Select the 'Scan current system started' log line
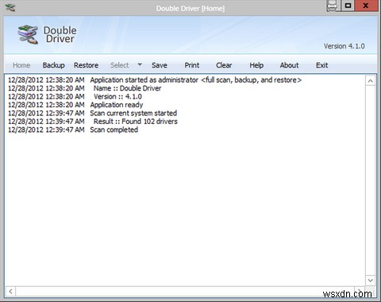The image size is (381, 302). point(93,113)
